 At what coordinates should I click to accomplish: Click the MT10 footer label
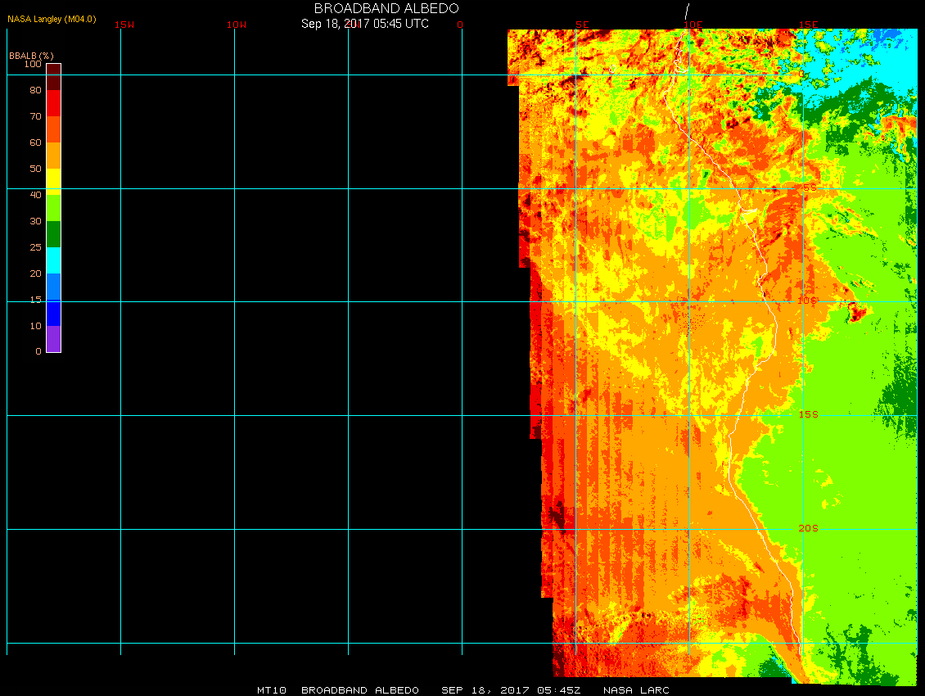271,690
